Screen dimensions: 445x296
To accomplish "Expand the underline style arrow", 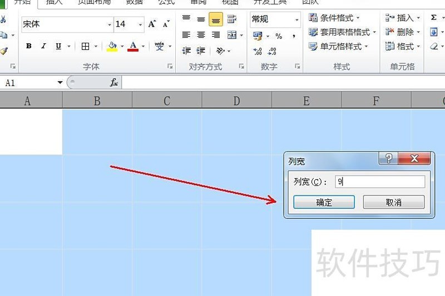I will [x=68, y=46].
